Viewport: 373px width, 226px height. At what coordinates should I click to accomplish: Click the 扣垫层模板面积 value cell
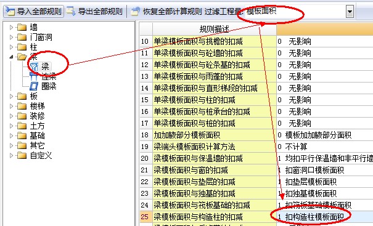(x=325, y=182)
